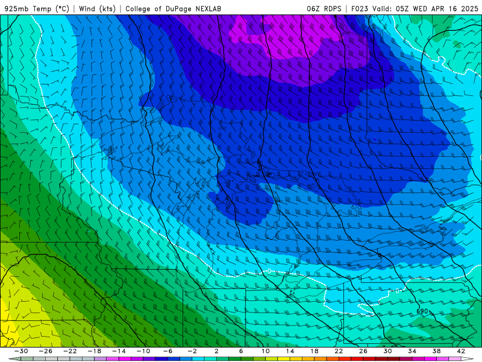Click the "-26" colorbar tick label
This screenshot has width=482, height=362.
click(46, 351)
